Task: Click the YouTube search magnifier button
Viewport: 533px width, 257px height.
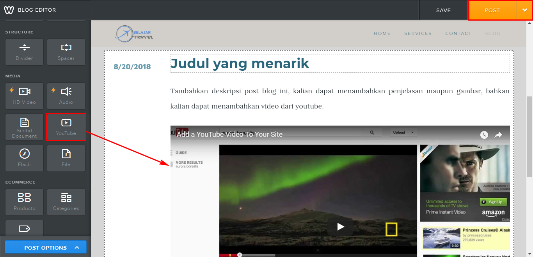Action: pos(372,133)
